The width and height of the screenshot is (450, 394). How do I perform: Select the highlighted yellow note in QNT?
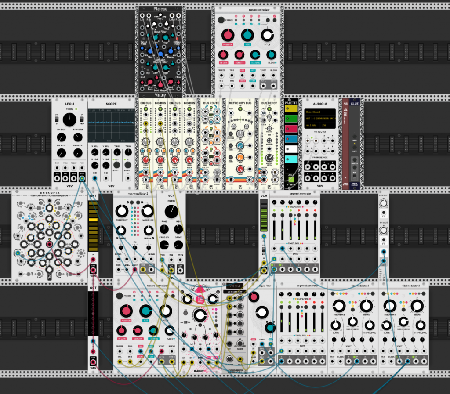[93, 220]
